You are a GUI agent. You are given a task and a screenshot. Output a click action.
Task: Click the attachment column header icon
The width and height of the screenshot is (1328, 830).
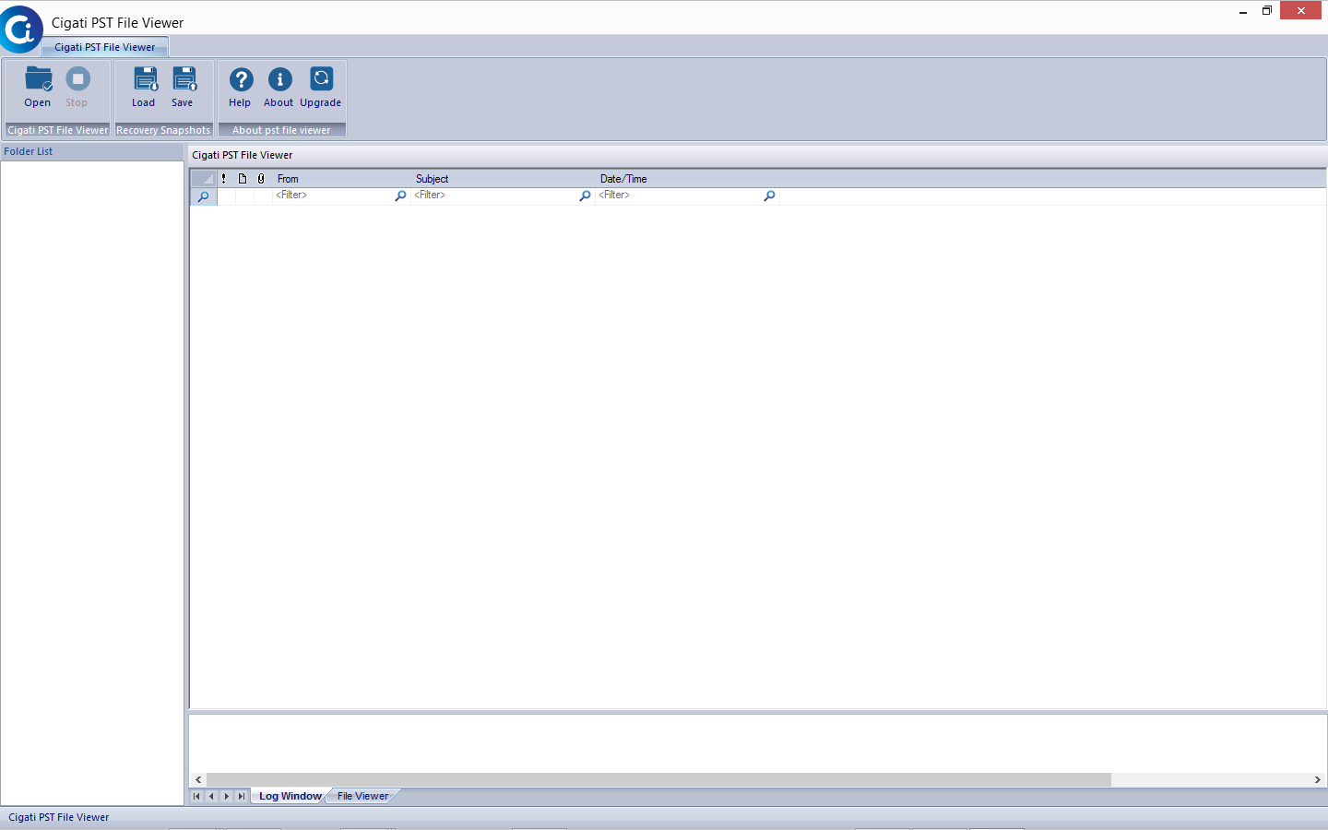pos(261,179)
